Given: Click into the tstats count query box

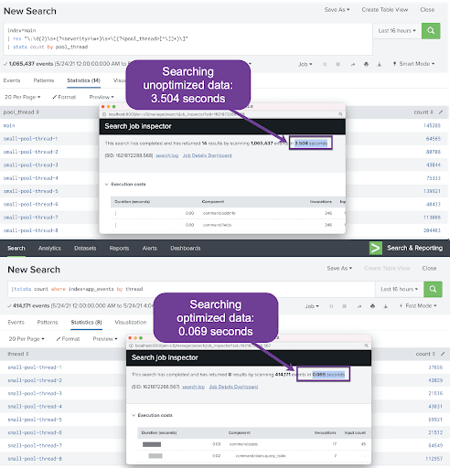Looking at the screenshot, I should coord(191,289).
